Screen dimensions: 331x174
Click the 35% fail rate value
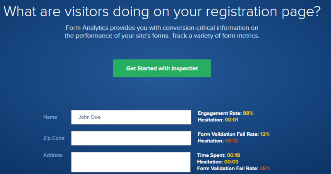point(265,168)
